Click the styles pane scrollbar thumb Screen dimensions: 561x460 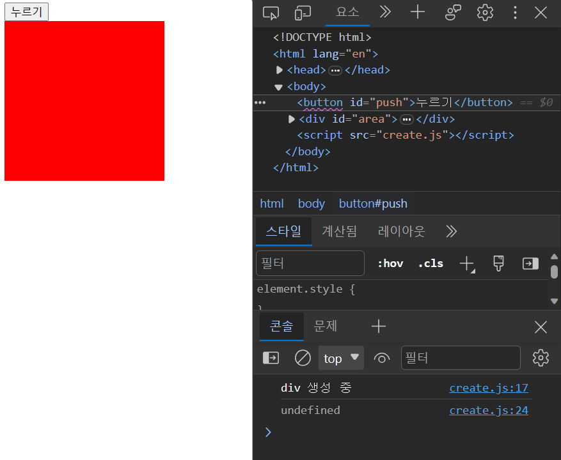(554, 272)
